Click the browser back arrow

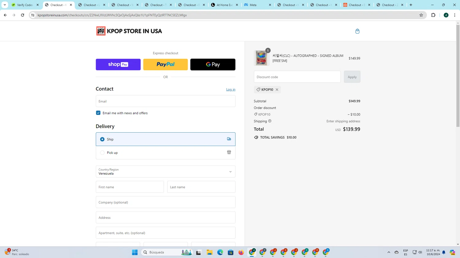click(x=5, y=15)
